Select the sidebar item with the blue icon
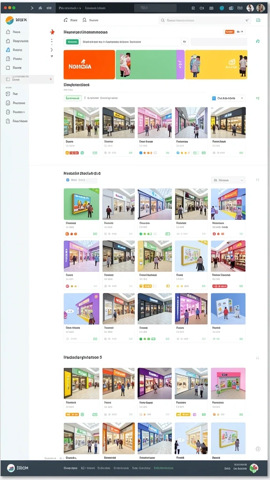The image size is (270, 480). click(14, 50)
